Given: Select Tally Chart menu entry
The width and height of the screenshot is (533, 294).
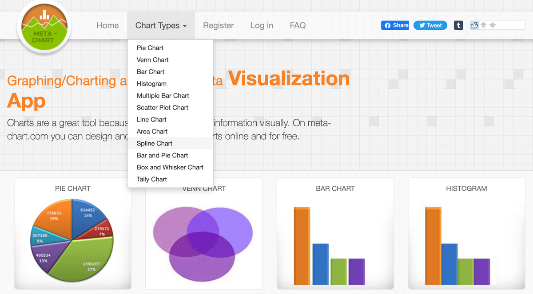Looking at the screenshot, I should [x=152, y=179].
